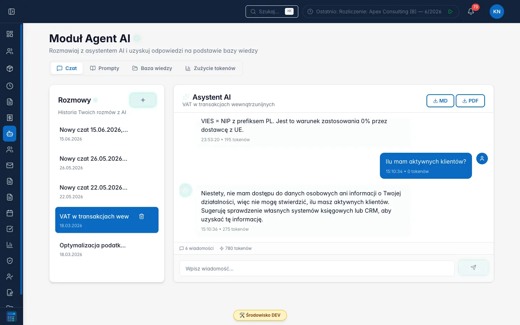Select the VAT w transakcjach wew conversation
Screen dimensions: 520x325
tap(107, 220)
